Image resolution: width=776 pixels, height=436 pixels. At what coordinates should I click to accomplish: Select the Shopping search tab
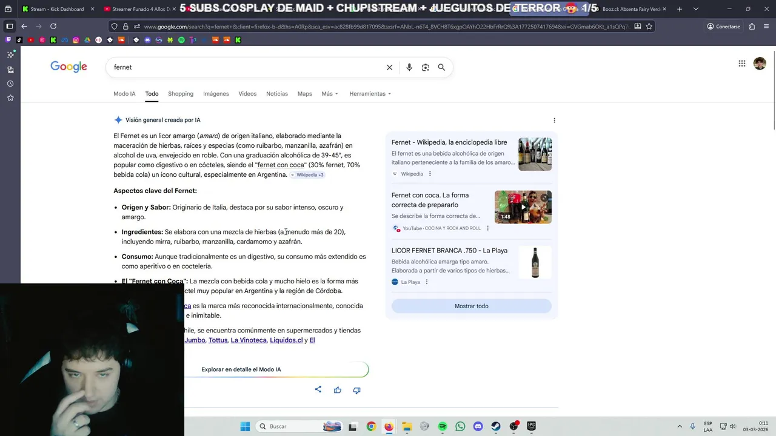tap(181, 94)
